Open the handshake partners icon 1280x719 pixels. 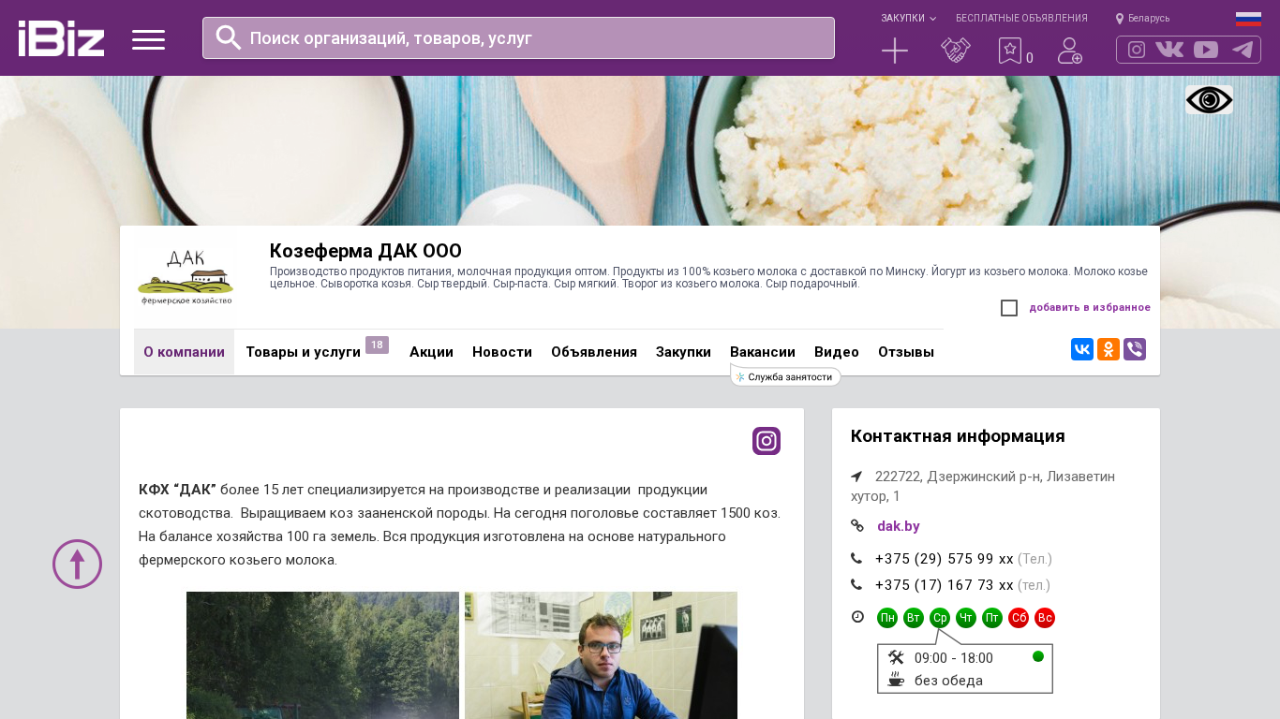(x=956, y=51)
